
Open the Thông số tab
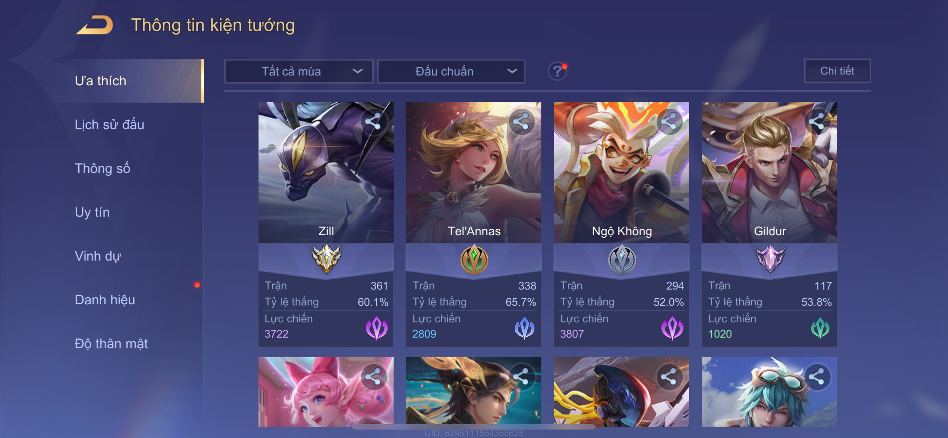[x=102, y=168]
